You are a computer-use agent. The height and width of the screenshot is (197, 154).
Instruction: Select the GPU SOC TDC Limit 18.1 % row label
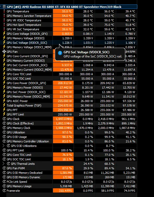coord(19,159)
